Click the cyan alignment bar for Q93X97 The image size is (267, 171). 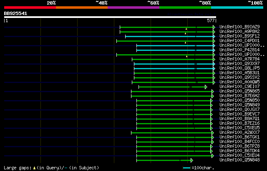point(174,64)
